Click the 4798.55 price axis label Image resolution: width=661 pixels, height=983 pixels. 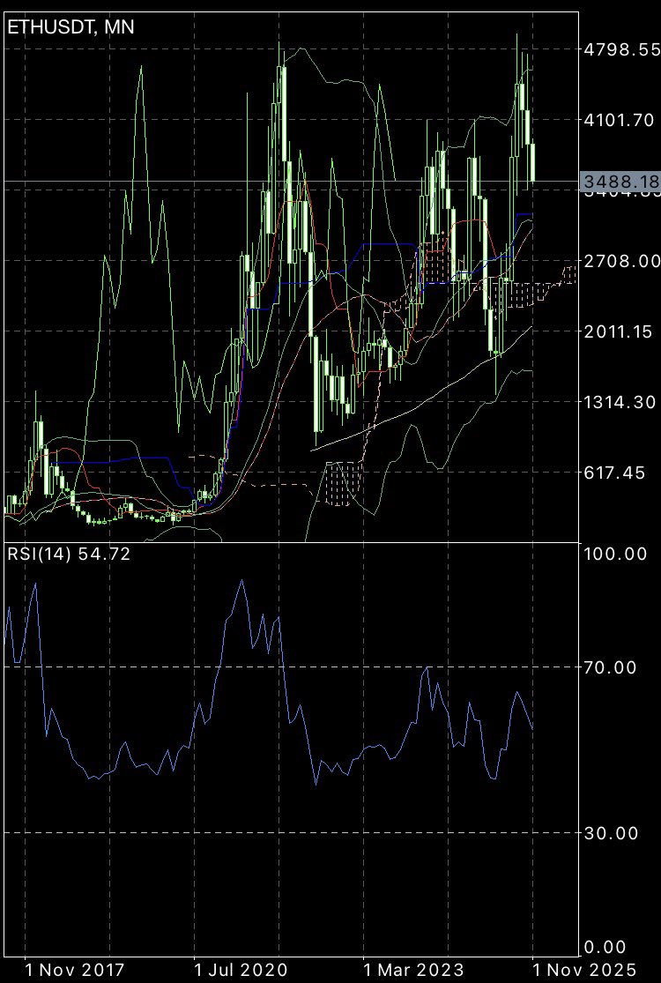pos(623,48)
